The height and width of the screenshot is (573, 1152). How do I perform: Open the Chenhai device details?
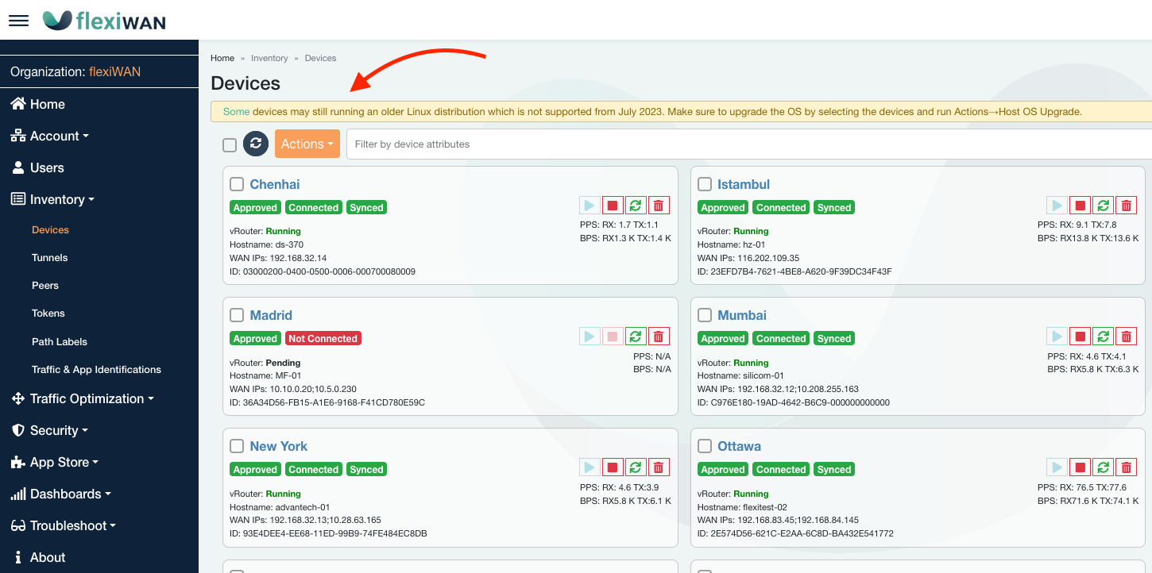(x=275, y=184)
